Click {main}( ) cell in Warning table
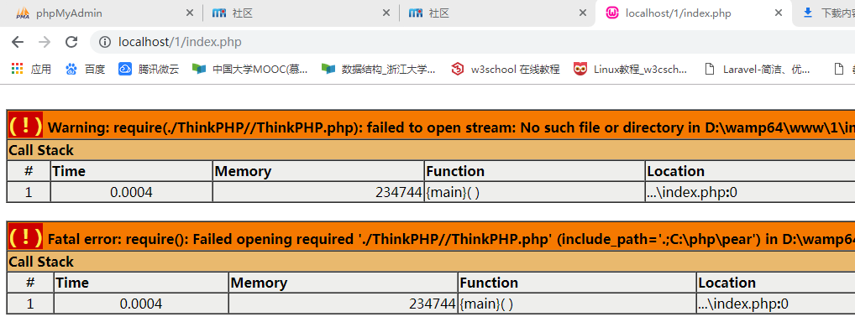The width and height of the screenshot is (855, 322). (x=534, y=192)
